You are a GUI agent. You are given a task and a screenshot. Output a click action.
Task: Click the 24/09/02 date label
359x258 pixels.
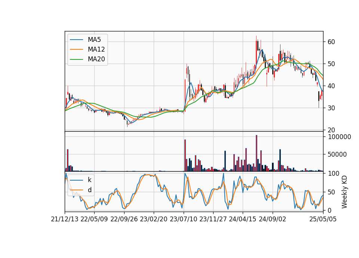tap(273, 219)
